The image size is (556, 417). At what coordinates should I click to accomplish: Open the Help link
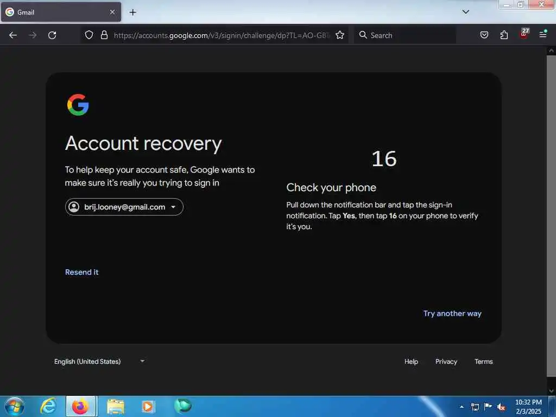pyautogui.click(x=411, y=361)
